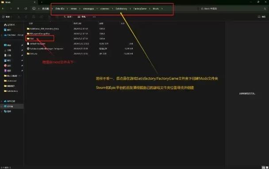Open the Home item in sidebar
269x169 pixels.
(10, 25)
